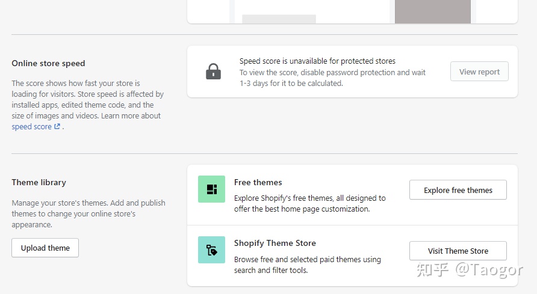Image resolution: width=537 pixels, height=294 pixels.
Task: Click the desktop theme preview thumbnail at top
Action: coord(311,12)
